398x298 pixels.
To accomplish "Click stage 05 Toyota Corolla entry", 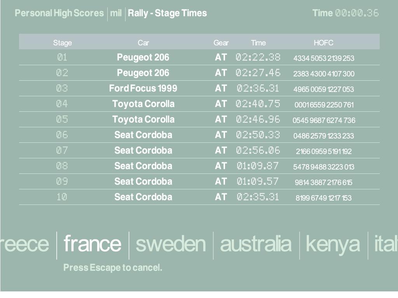I will (143, 120).
